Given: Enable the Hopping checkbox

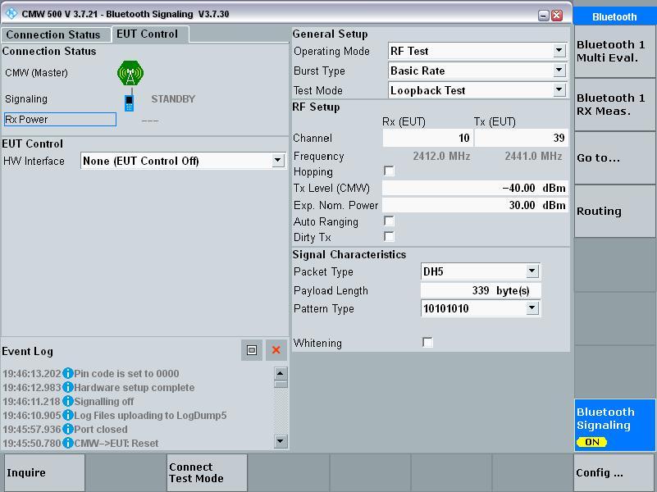Looking at the screenshot, I should coord(389,171).
